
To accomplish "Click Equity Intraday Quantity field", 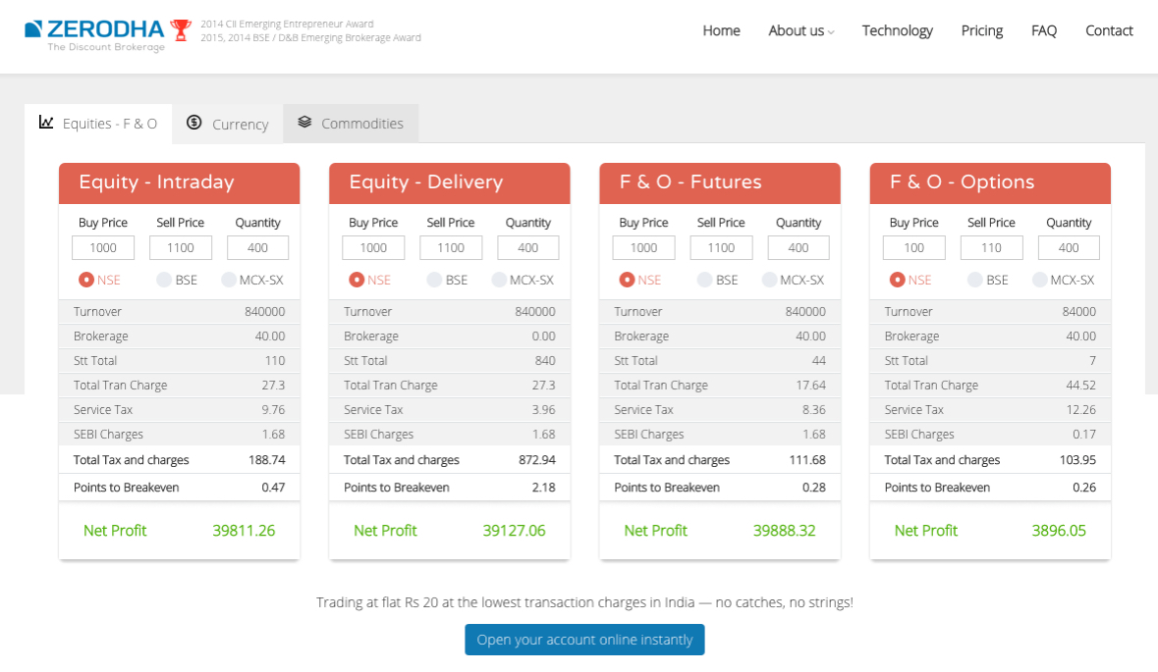I will coord(257,248).
